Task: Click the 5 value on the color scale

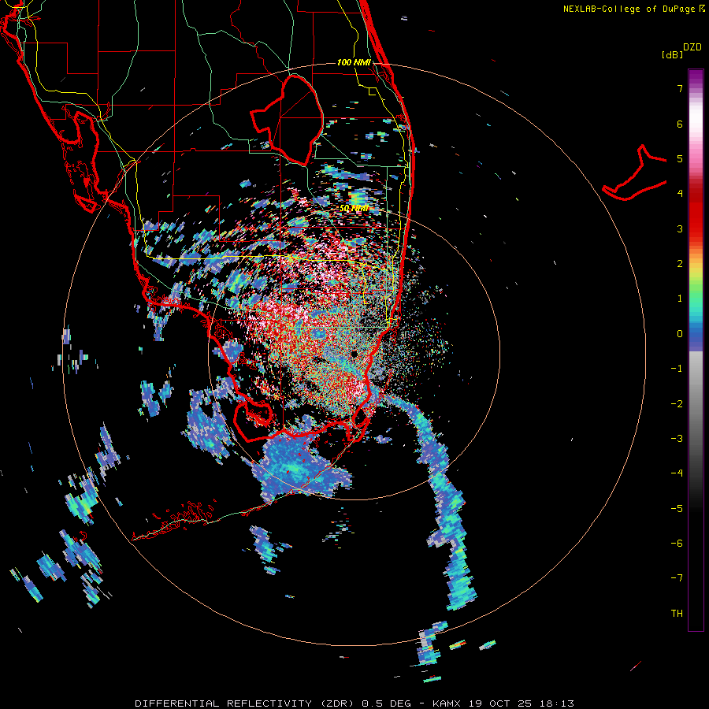Action: click(x=680, y=158)
